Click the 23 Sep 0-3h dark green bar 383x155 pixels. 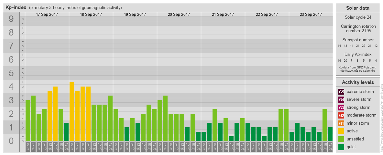click(292, 137)
